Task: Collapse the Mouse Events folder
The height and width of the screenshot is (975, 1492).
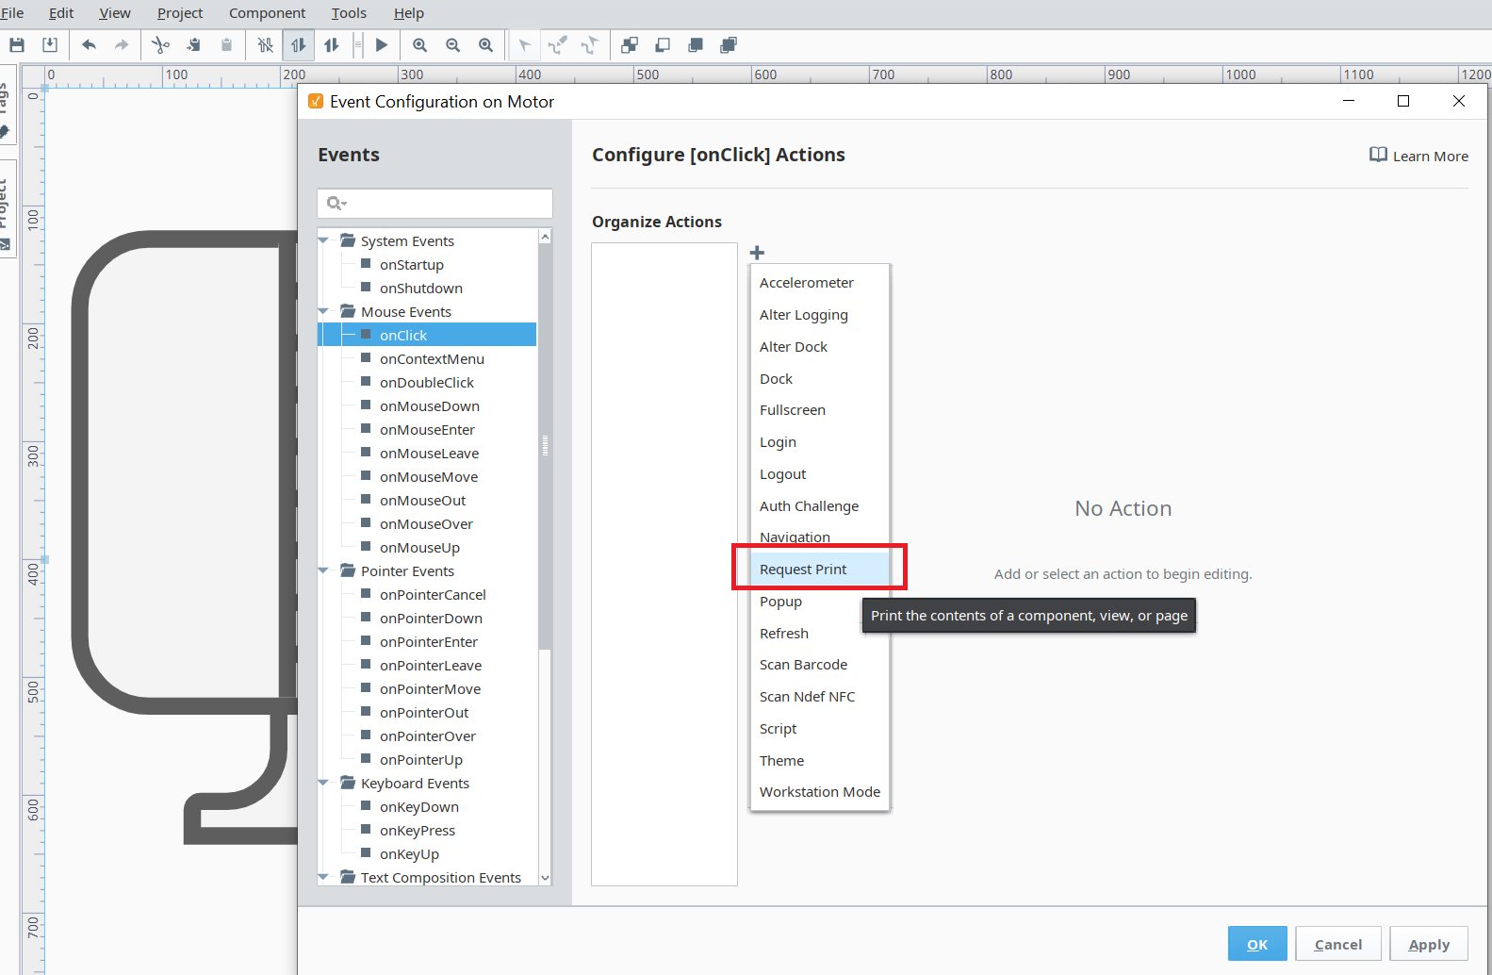Action: tap(324, 311)
